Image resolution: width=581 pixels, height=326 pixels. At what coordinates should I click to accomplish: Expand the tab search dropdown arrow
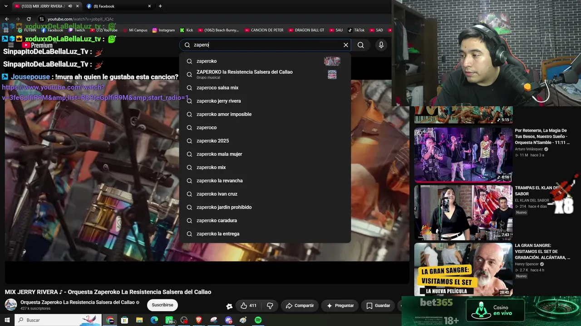(x=6, y=6)
